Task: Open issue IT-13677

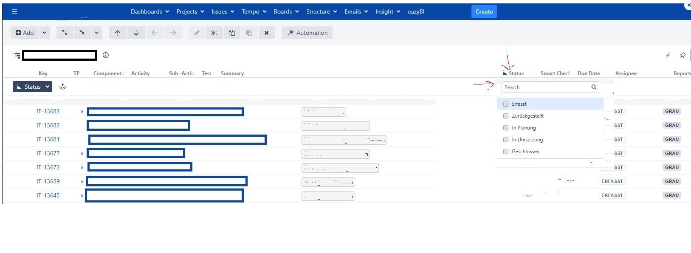Action: [48, 153]
